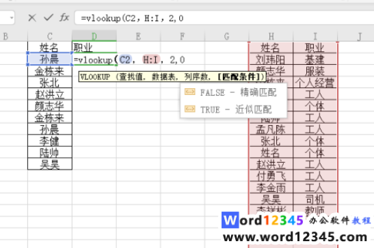Image resolution: width=374 pixels, height=248 pixels.
Task: Select cell containing 基建 in column I
Action: 315,59
